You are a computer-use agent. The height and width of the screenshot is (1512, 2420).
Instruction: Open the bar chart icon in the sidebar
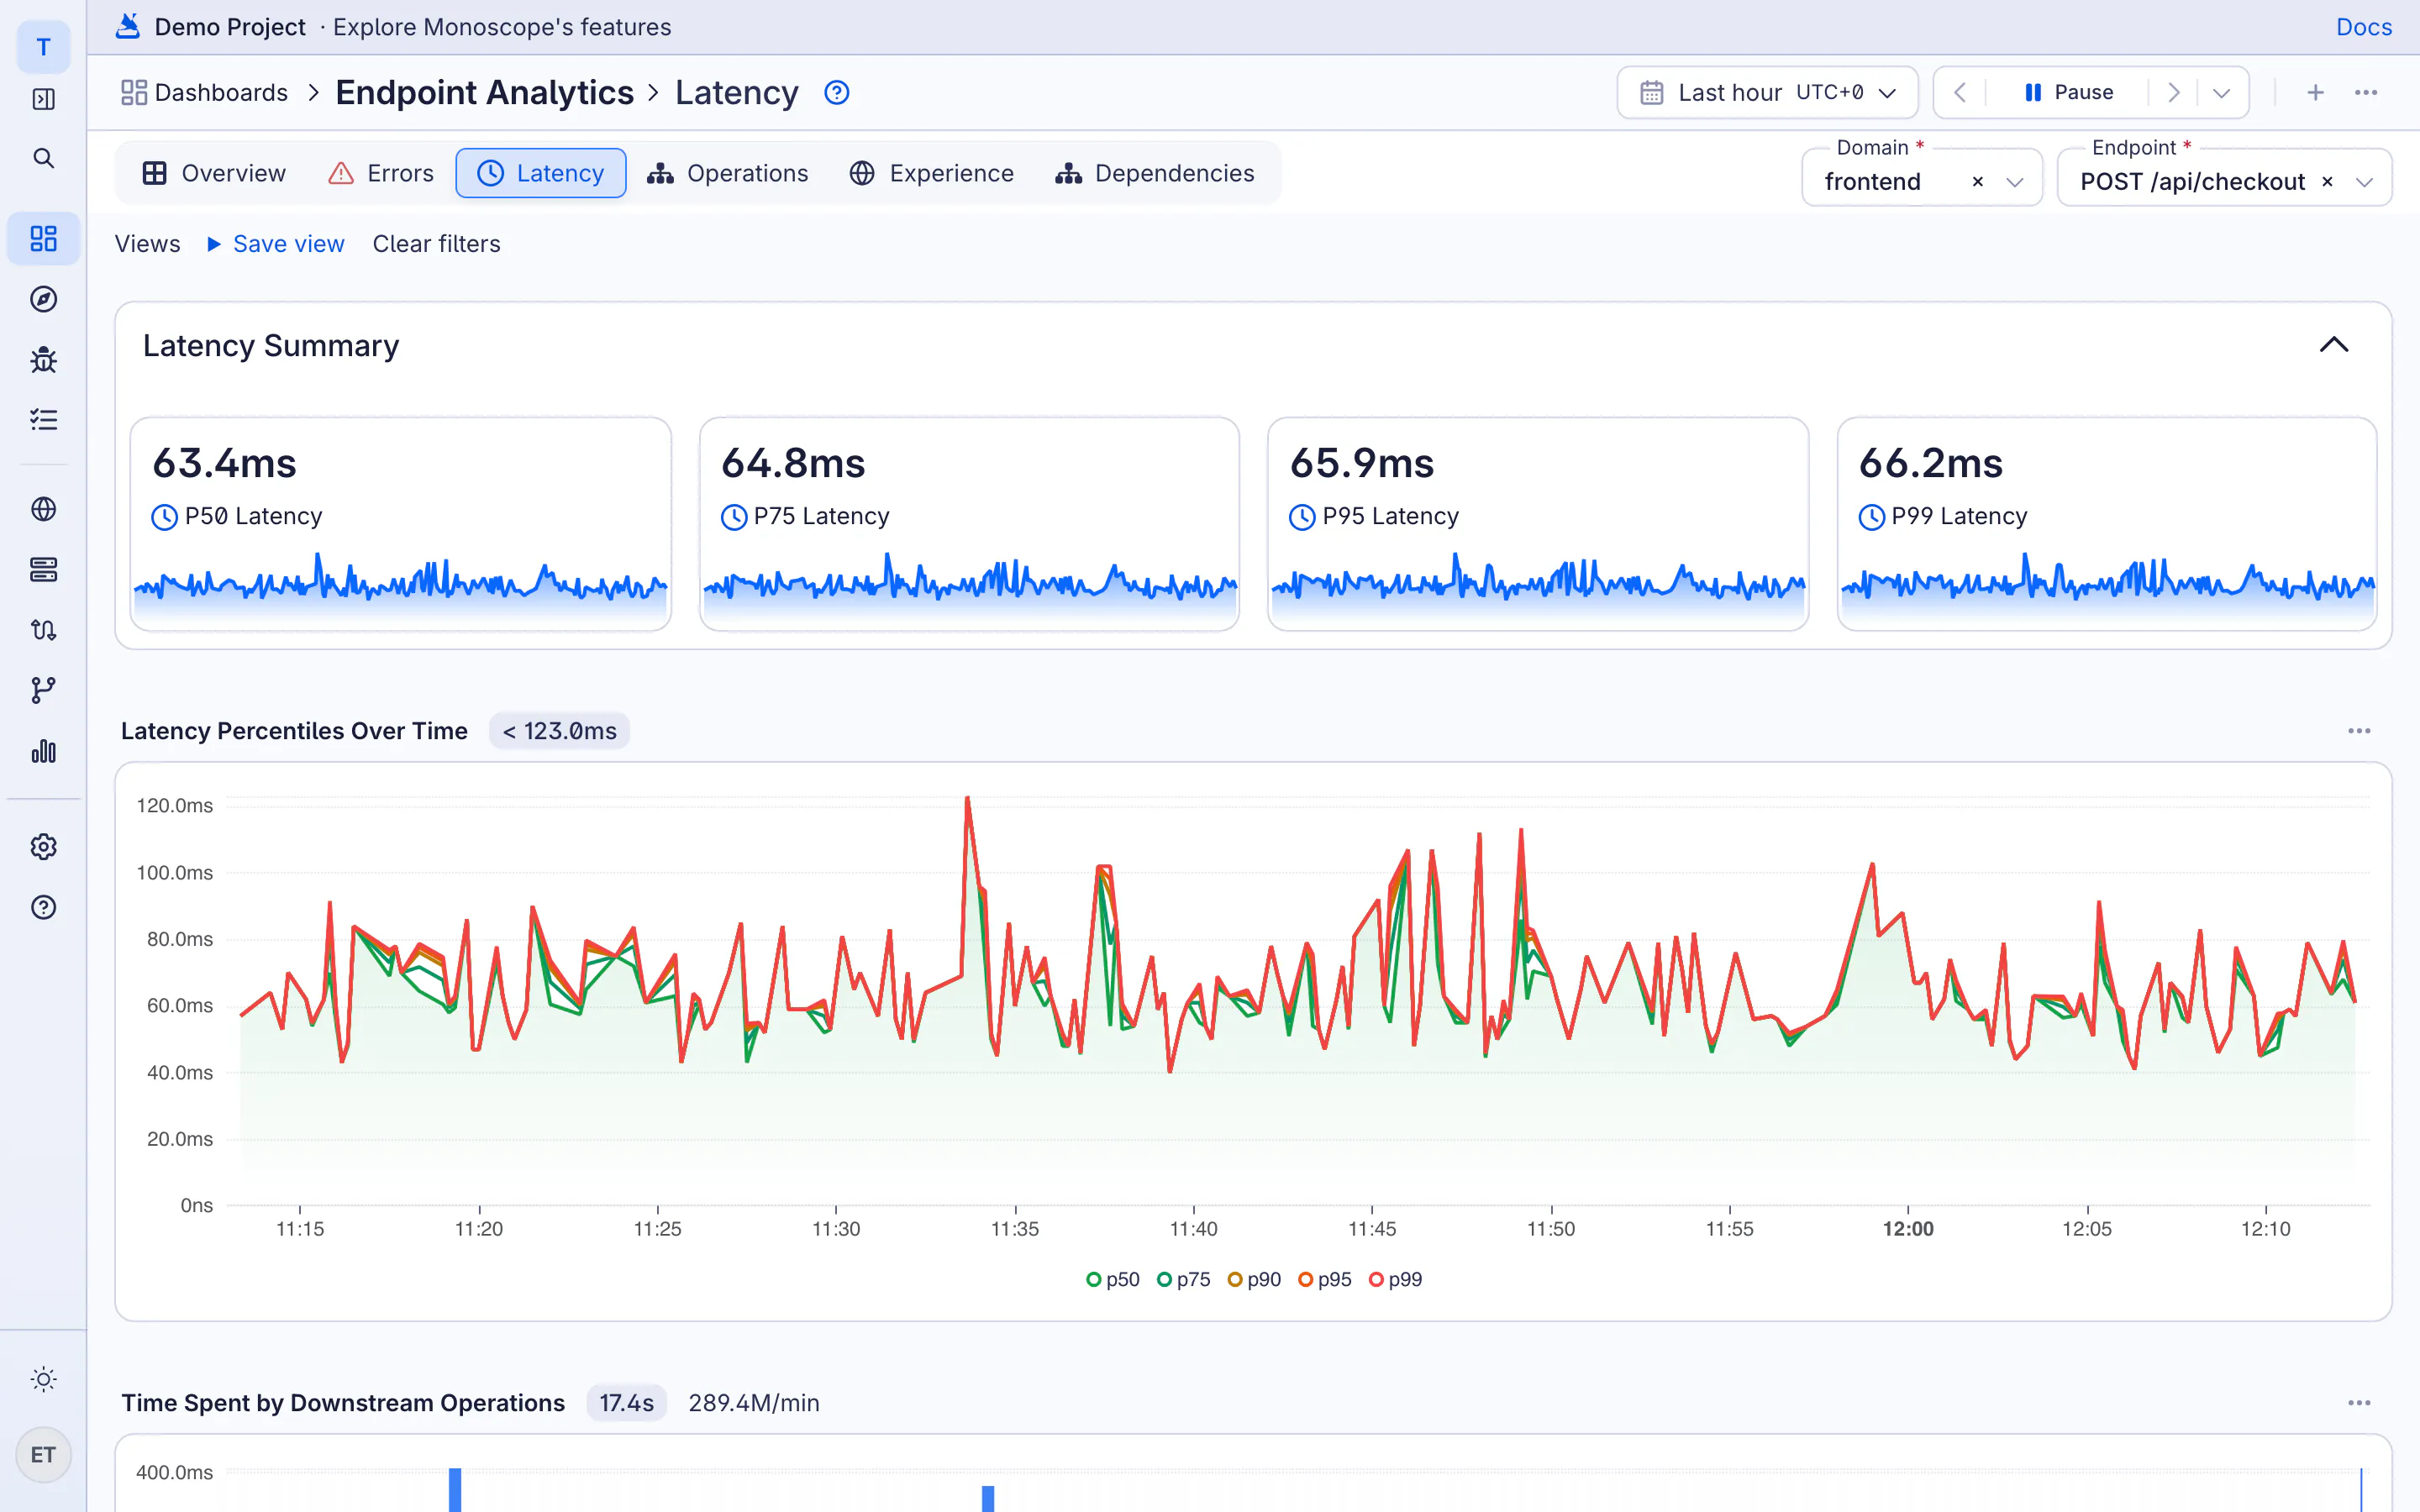pos(43,751)
